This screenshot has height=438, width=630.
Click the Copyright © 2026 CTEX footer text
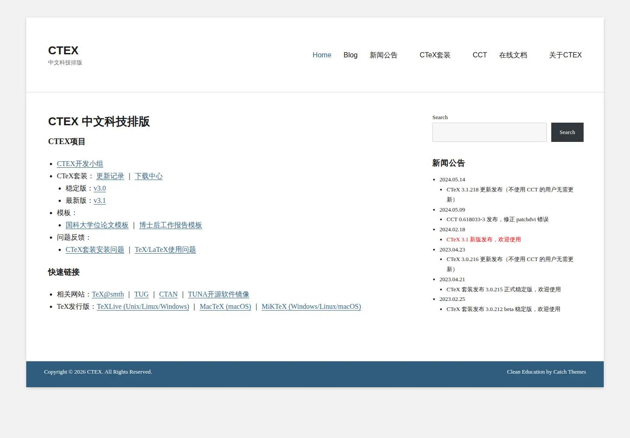point(98,372)
